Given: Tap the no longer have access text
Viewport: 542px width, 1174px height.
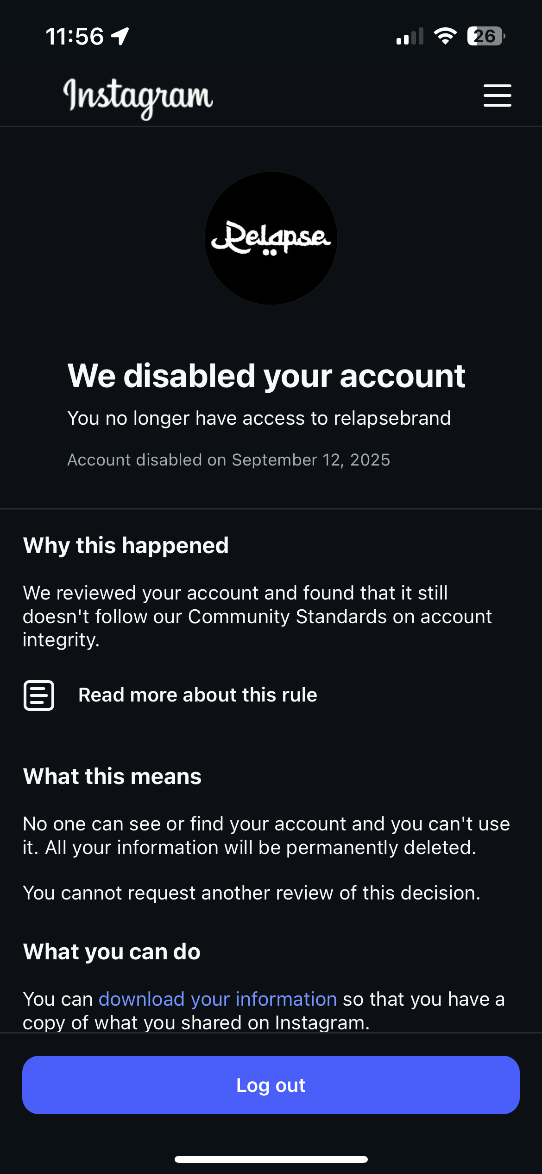Looking at the screenshot, I should pyautogui.click(x=259, y=418).
